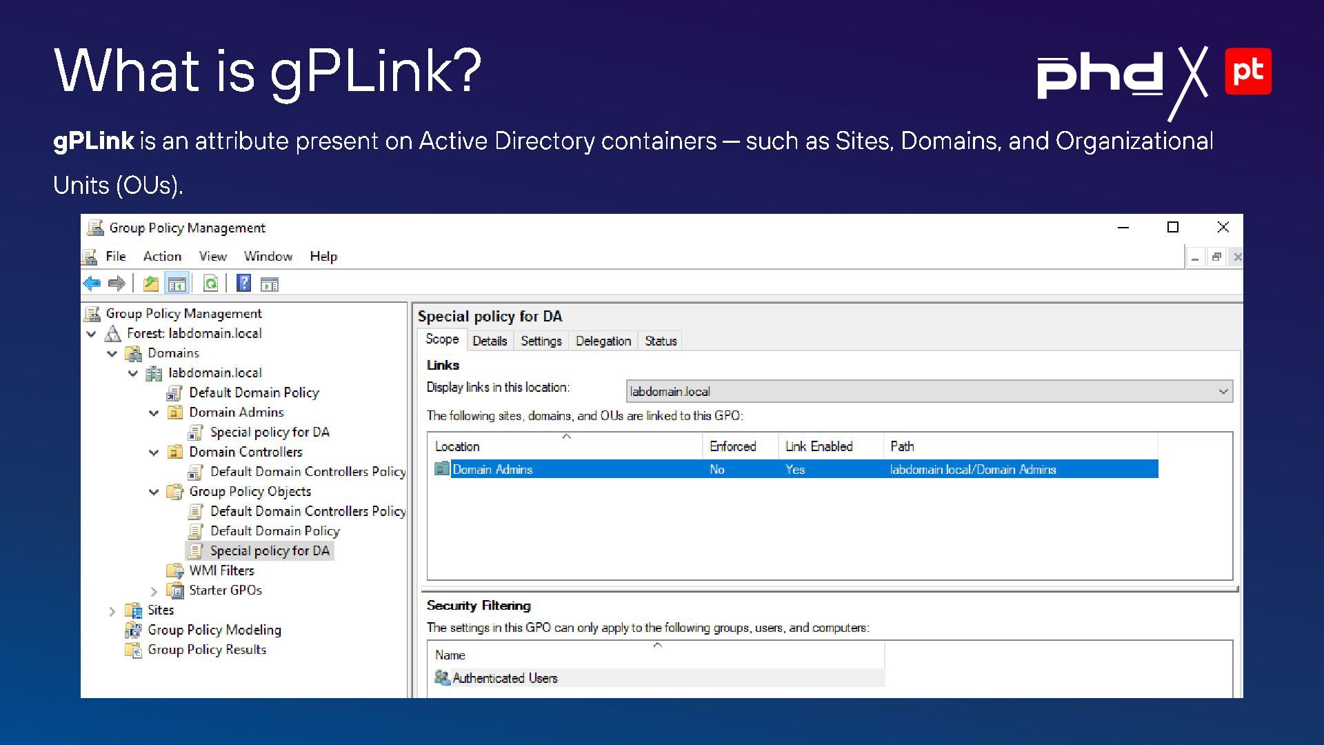The image size is (1324, 745).
Task: Collapse the Group Policy Objects node
Action: coord(154,493)
